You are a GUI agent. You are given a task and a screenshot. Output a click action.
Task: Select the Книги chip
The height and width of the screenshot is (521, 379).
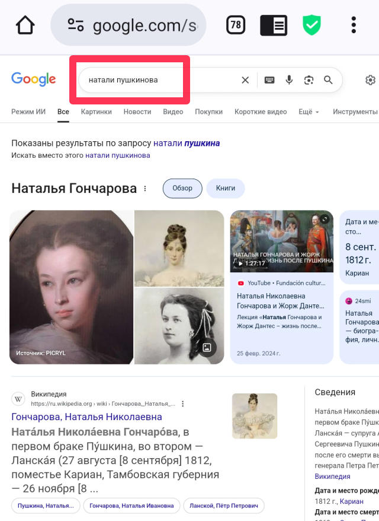coord(226,188)
